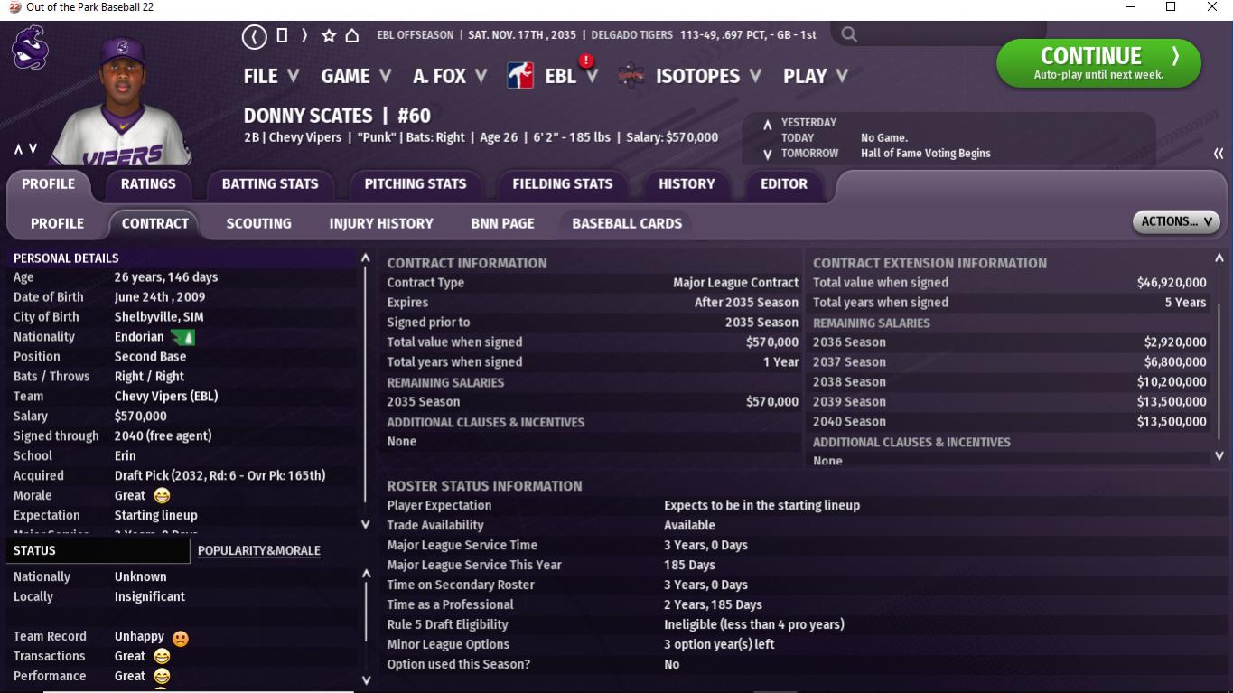
Task: Click the home icon in top bar
Action: [352, 36]
